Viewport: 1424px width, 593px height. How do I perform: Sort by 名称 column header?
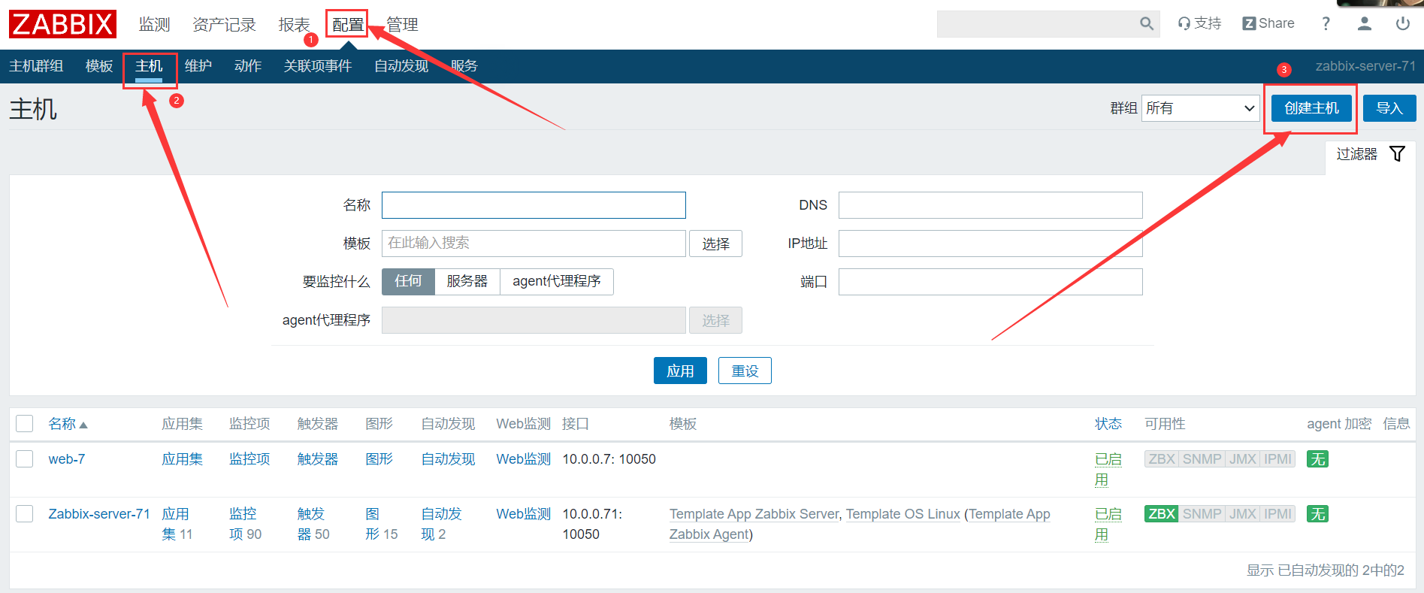click(68, 424)
